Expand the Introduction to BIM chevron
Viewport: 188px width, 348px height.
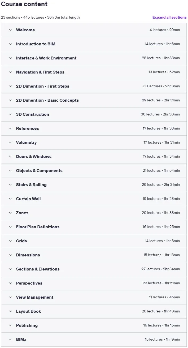coord(10,44)
